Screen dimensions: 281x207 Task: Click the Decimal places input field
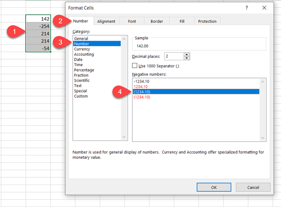click(174, 56)
